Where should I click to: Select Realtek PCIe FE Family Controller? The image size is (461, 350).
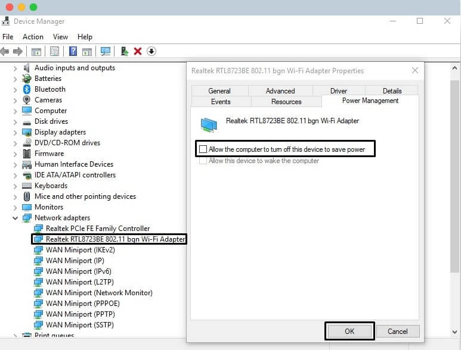coord(98,229)
